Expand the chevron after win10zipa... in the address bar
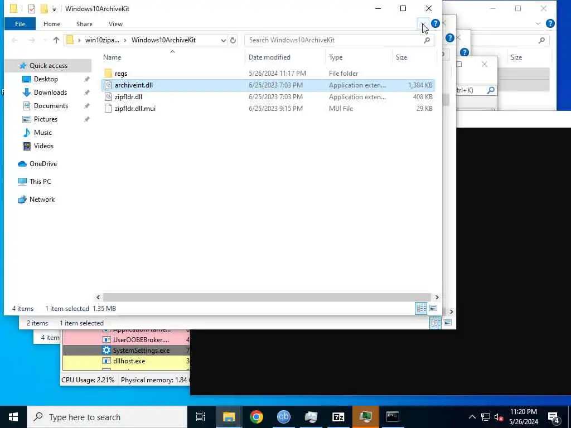The height and width of the screenshot is (428, 571). point(125,40)
